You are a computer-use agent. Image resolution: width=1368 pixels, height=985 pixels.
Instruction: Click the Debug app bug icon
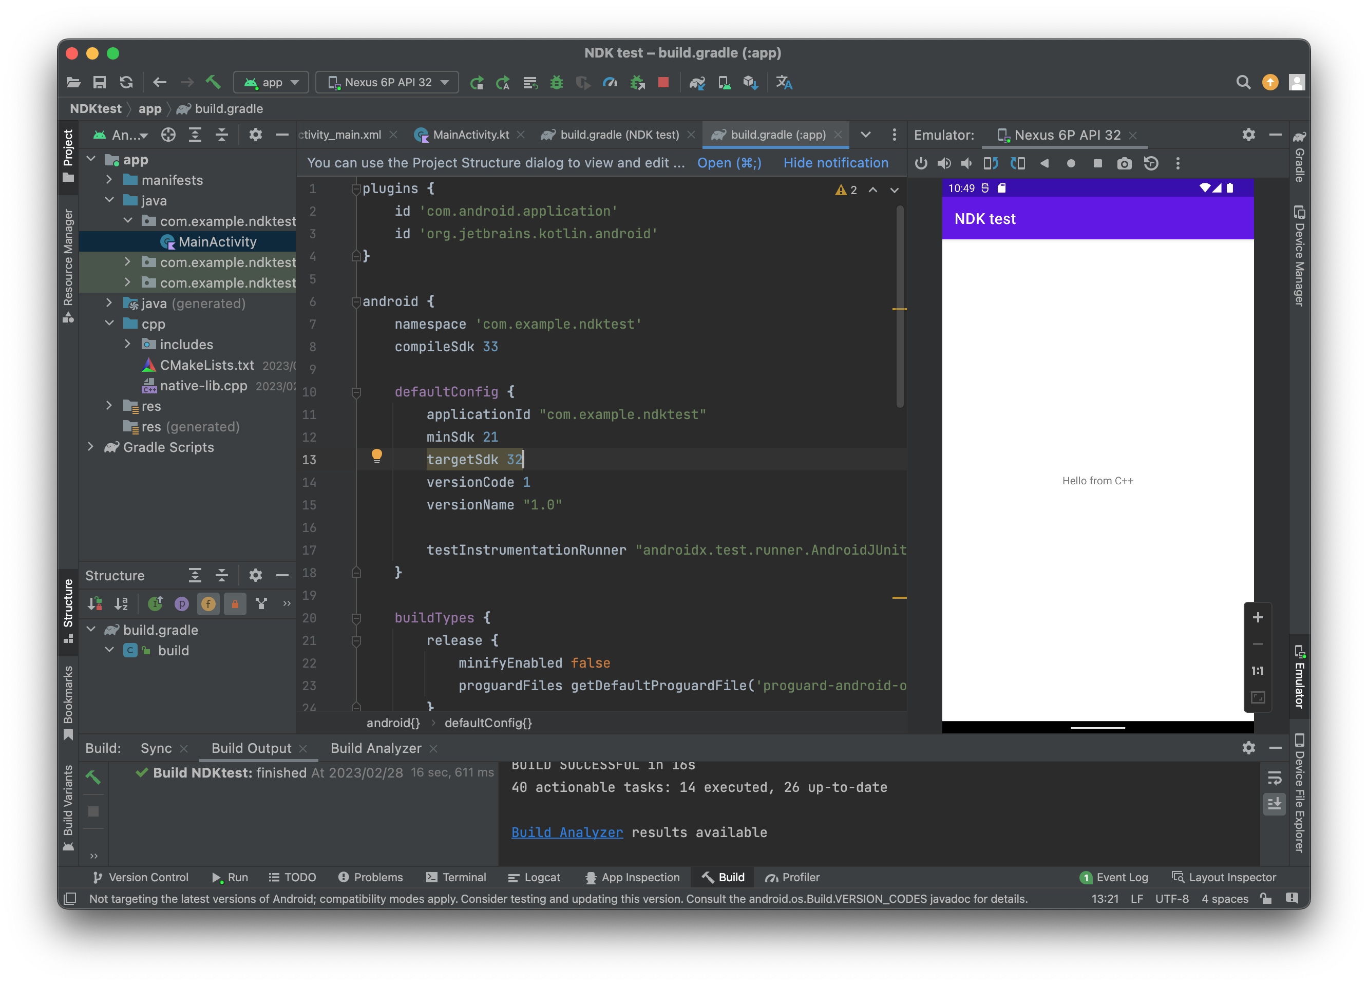tap(556, 83)
